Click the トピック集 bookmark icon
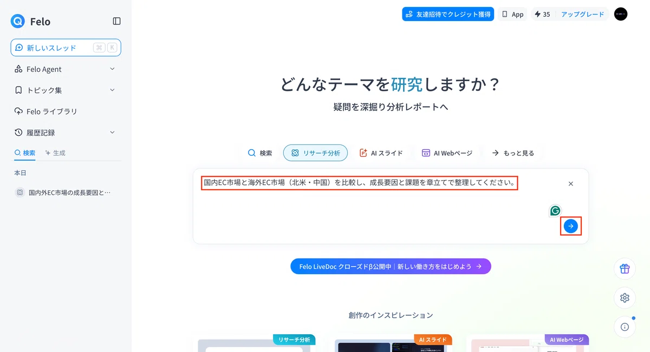 click(18, 90)
